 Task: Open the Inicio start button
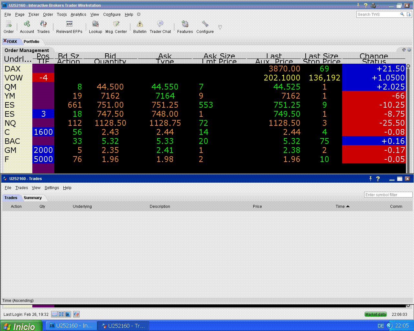tap(21, 326)
